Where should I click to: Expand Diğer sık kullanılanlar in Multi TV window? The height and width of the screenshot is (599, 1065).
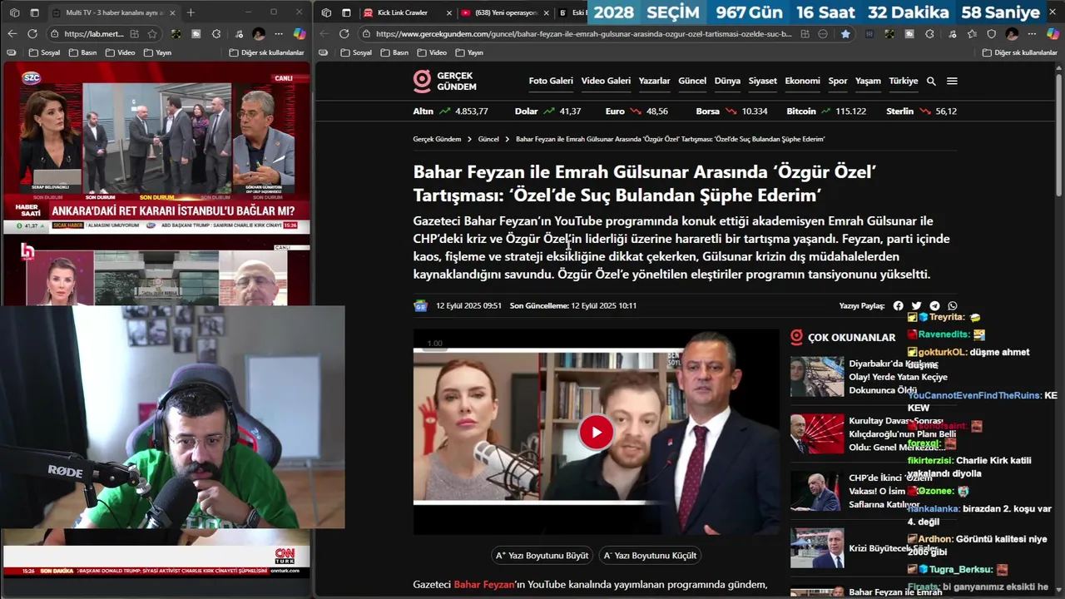pyautogui.click(x=267, y=52)
